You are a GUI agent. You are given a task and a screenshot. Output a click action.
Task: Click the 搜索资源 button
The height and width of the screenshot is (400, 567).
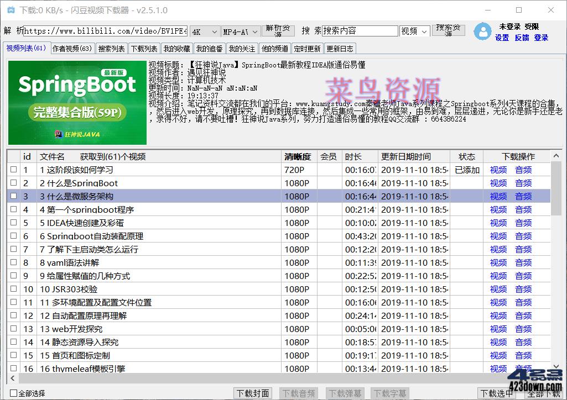click(x=448, y=30)
